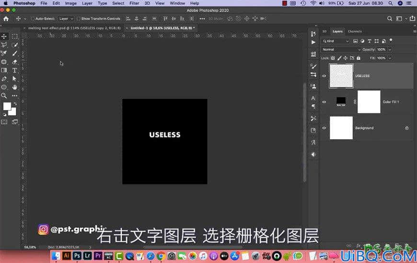Hide the USELESS layer
417x263 pixels.
pos(324,76)
